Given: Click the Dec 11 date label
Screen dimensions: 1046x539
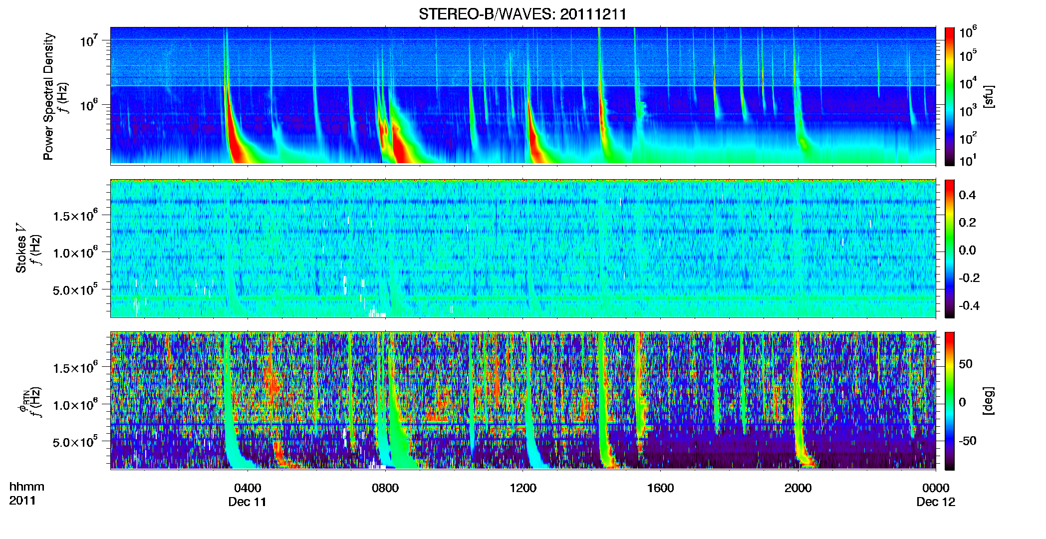Looking at the screenshot, I should point(248,502).
